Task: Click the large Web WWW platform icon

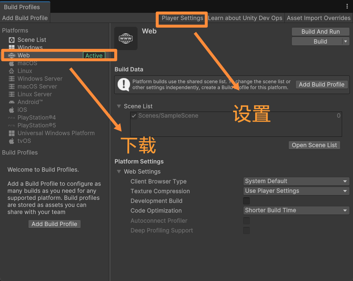Action: pos(126,38)
